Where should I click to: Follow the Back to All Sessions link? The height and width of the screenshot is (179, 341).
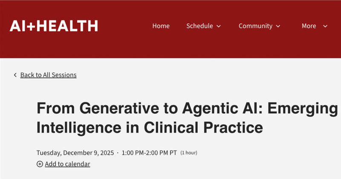click(48, 75)
